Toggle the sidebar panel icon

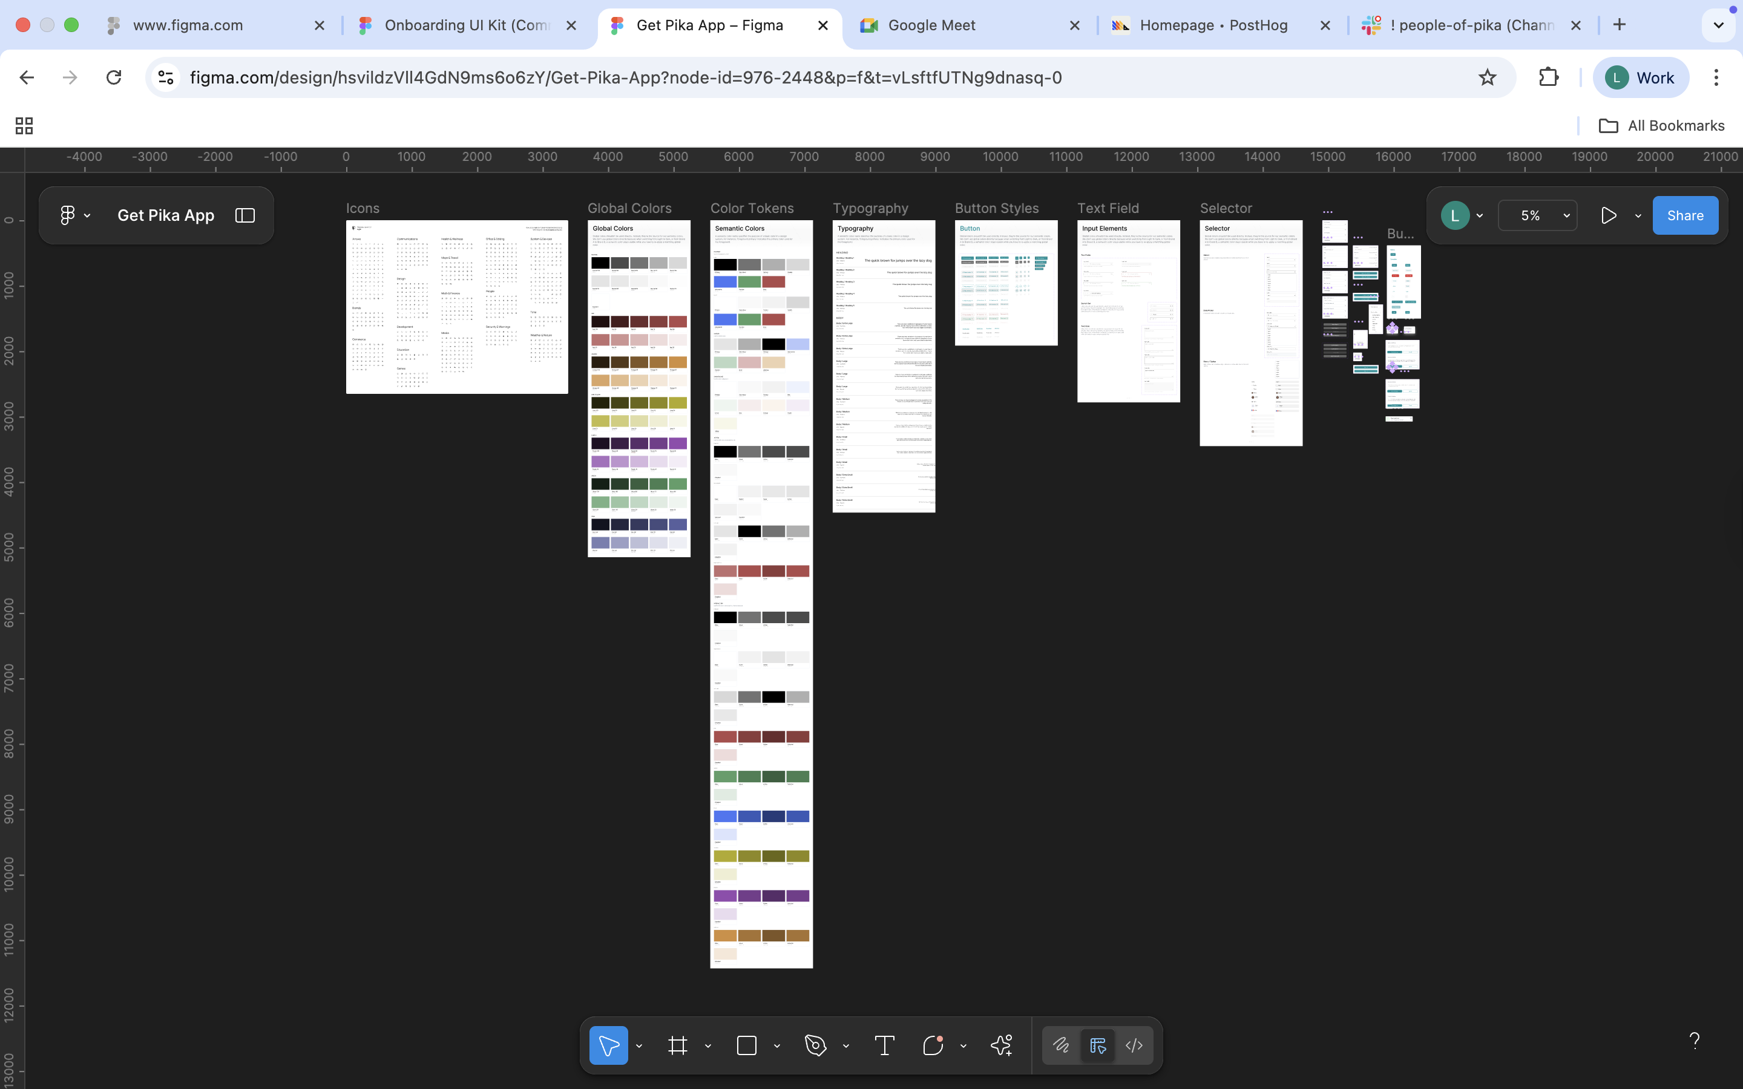coord(245,215)
